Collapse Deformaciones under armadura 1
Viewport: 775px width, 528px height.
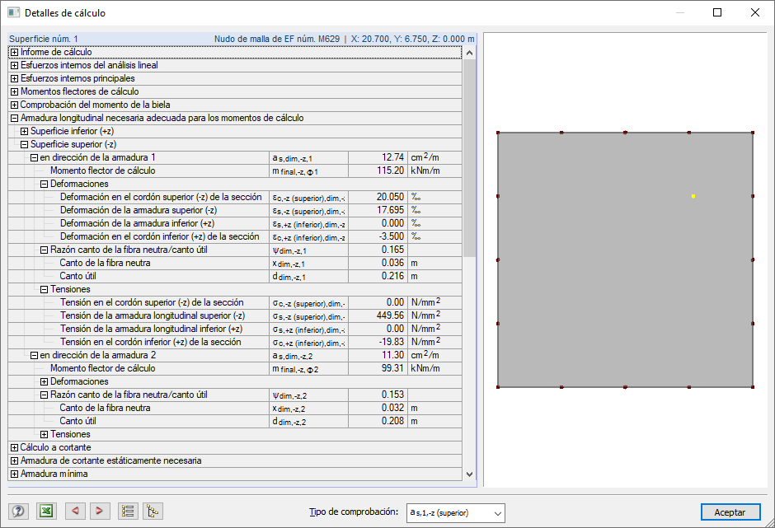[44, 185]
